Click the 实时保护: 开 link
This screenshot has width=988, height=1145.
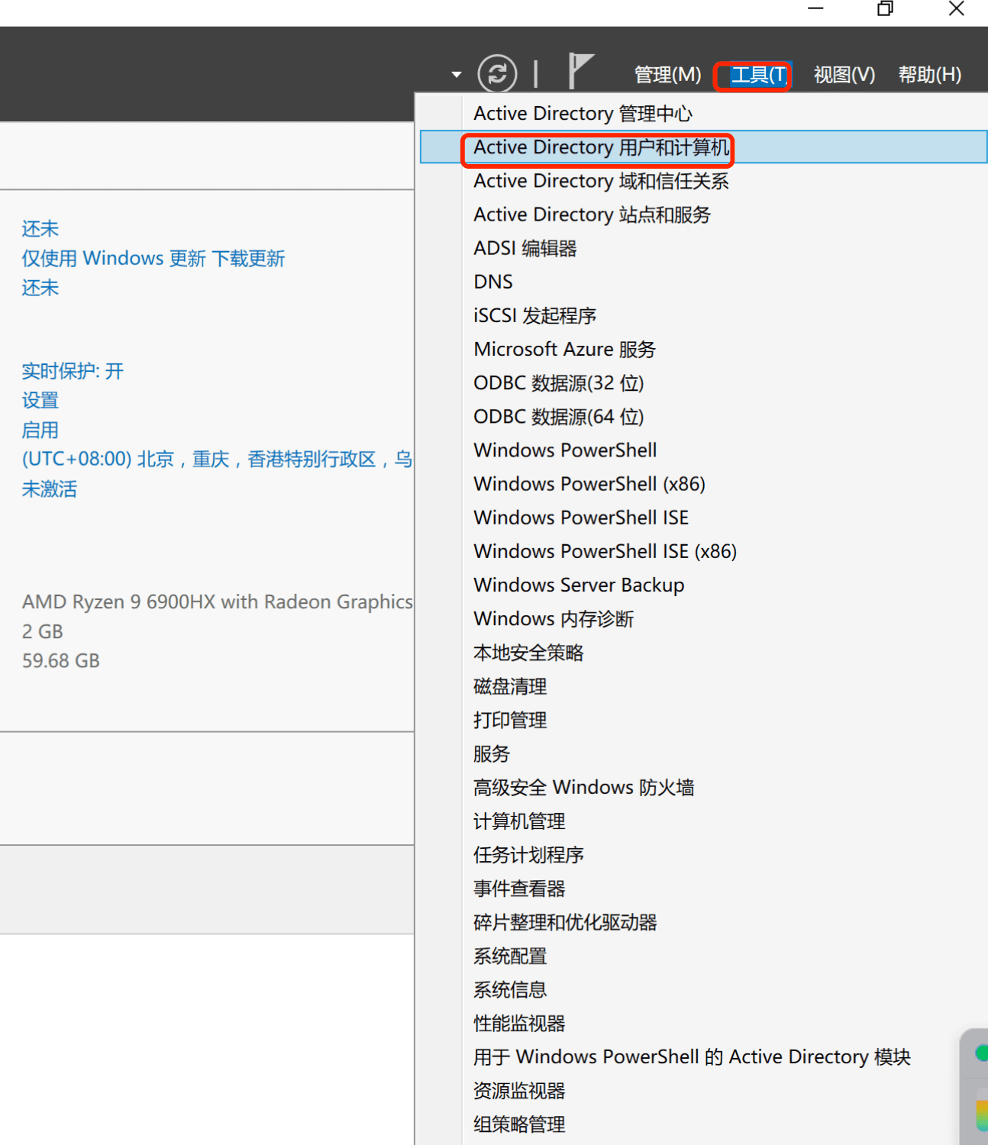(x=73, y=372)
